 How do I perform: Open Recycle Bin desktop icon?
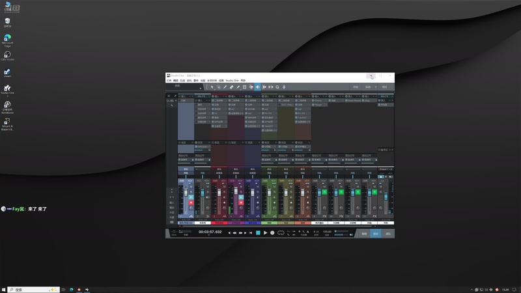click(x=7, y=23)
